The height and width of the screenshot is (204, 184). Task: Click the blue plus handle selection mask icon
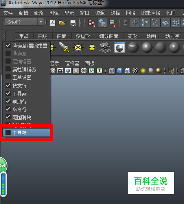point(134,23)
